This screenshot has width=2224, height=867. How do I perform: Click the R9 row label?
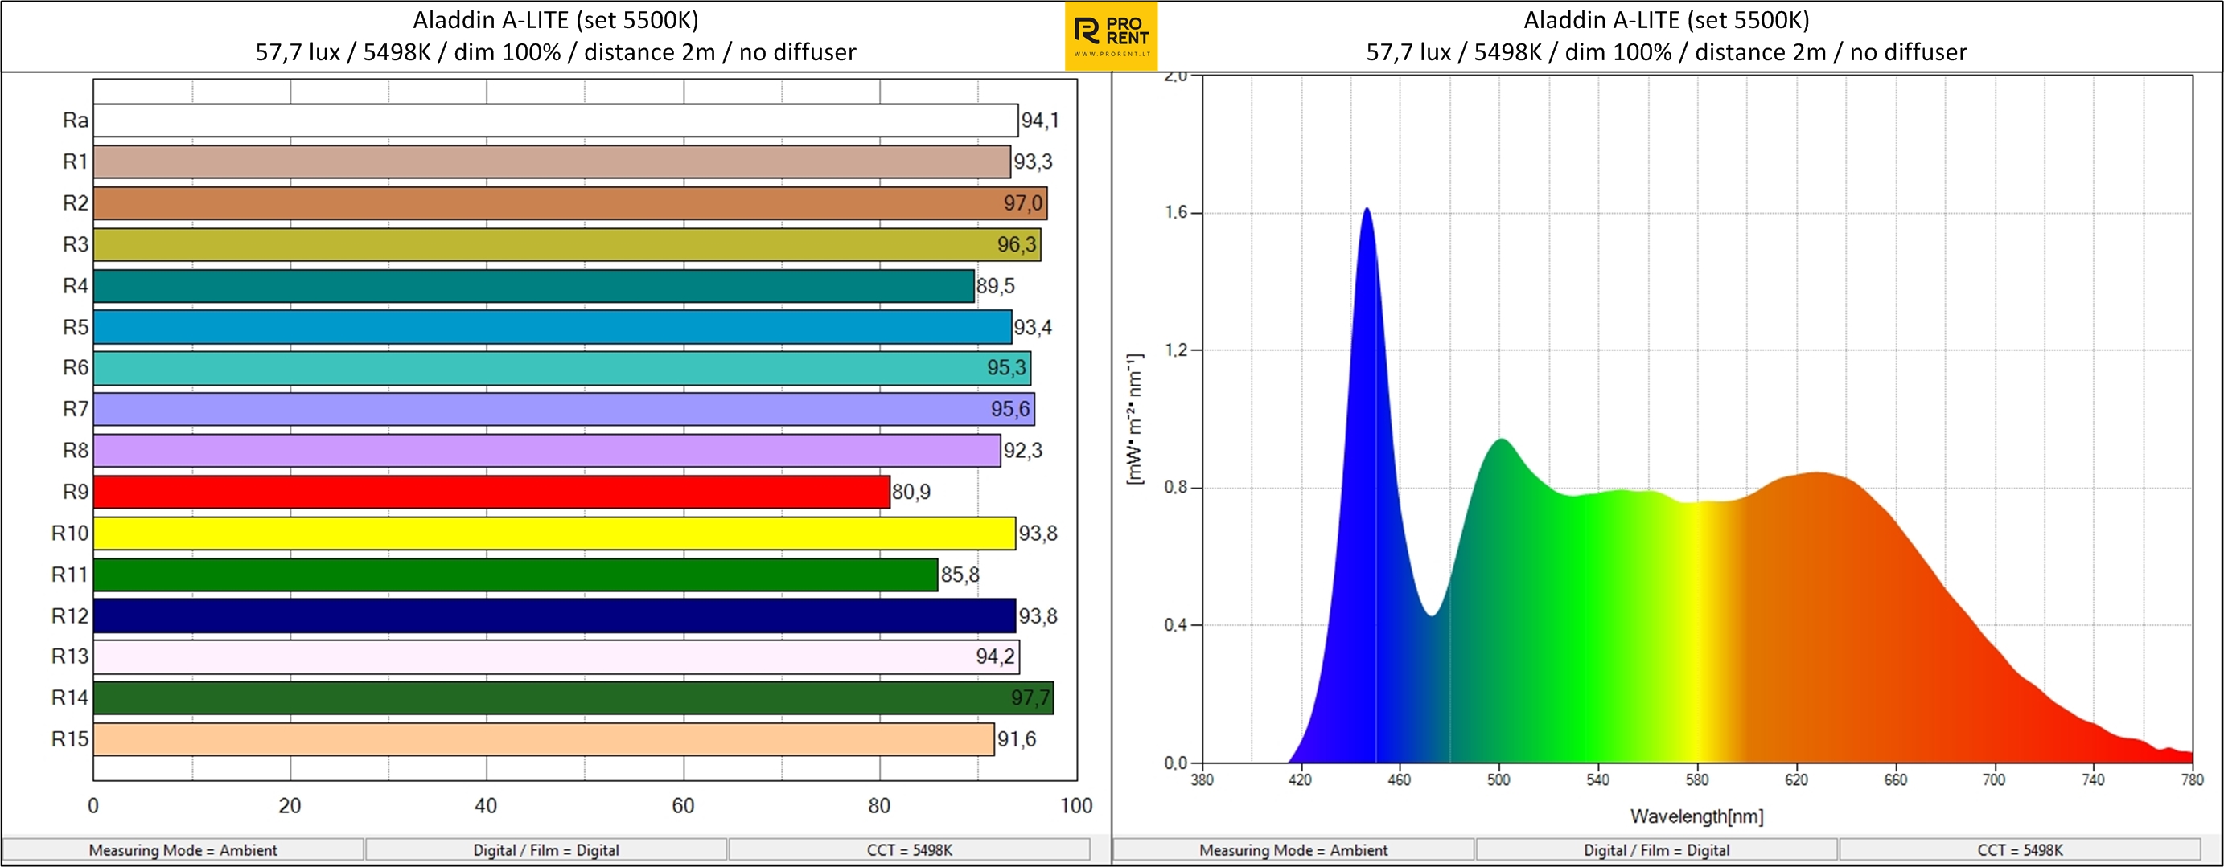75,493
